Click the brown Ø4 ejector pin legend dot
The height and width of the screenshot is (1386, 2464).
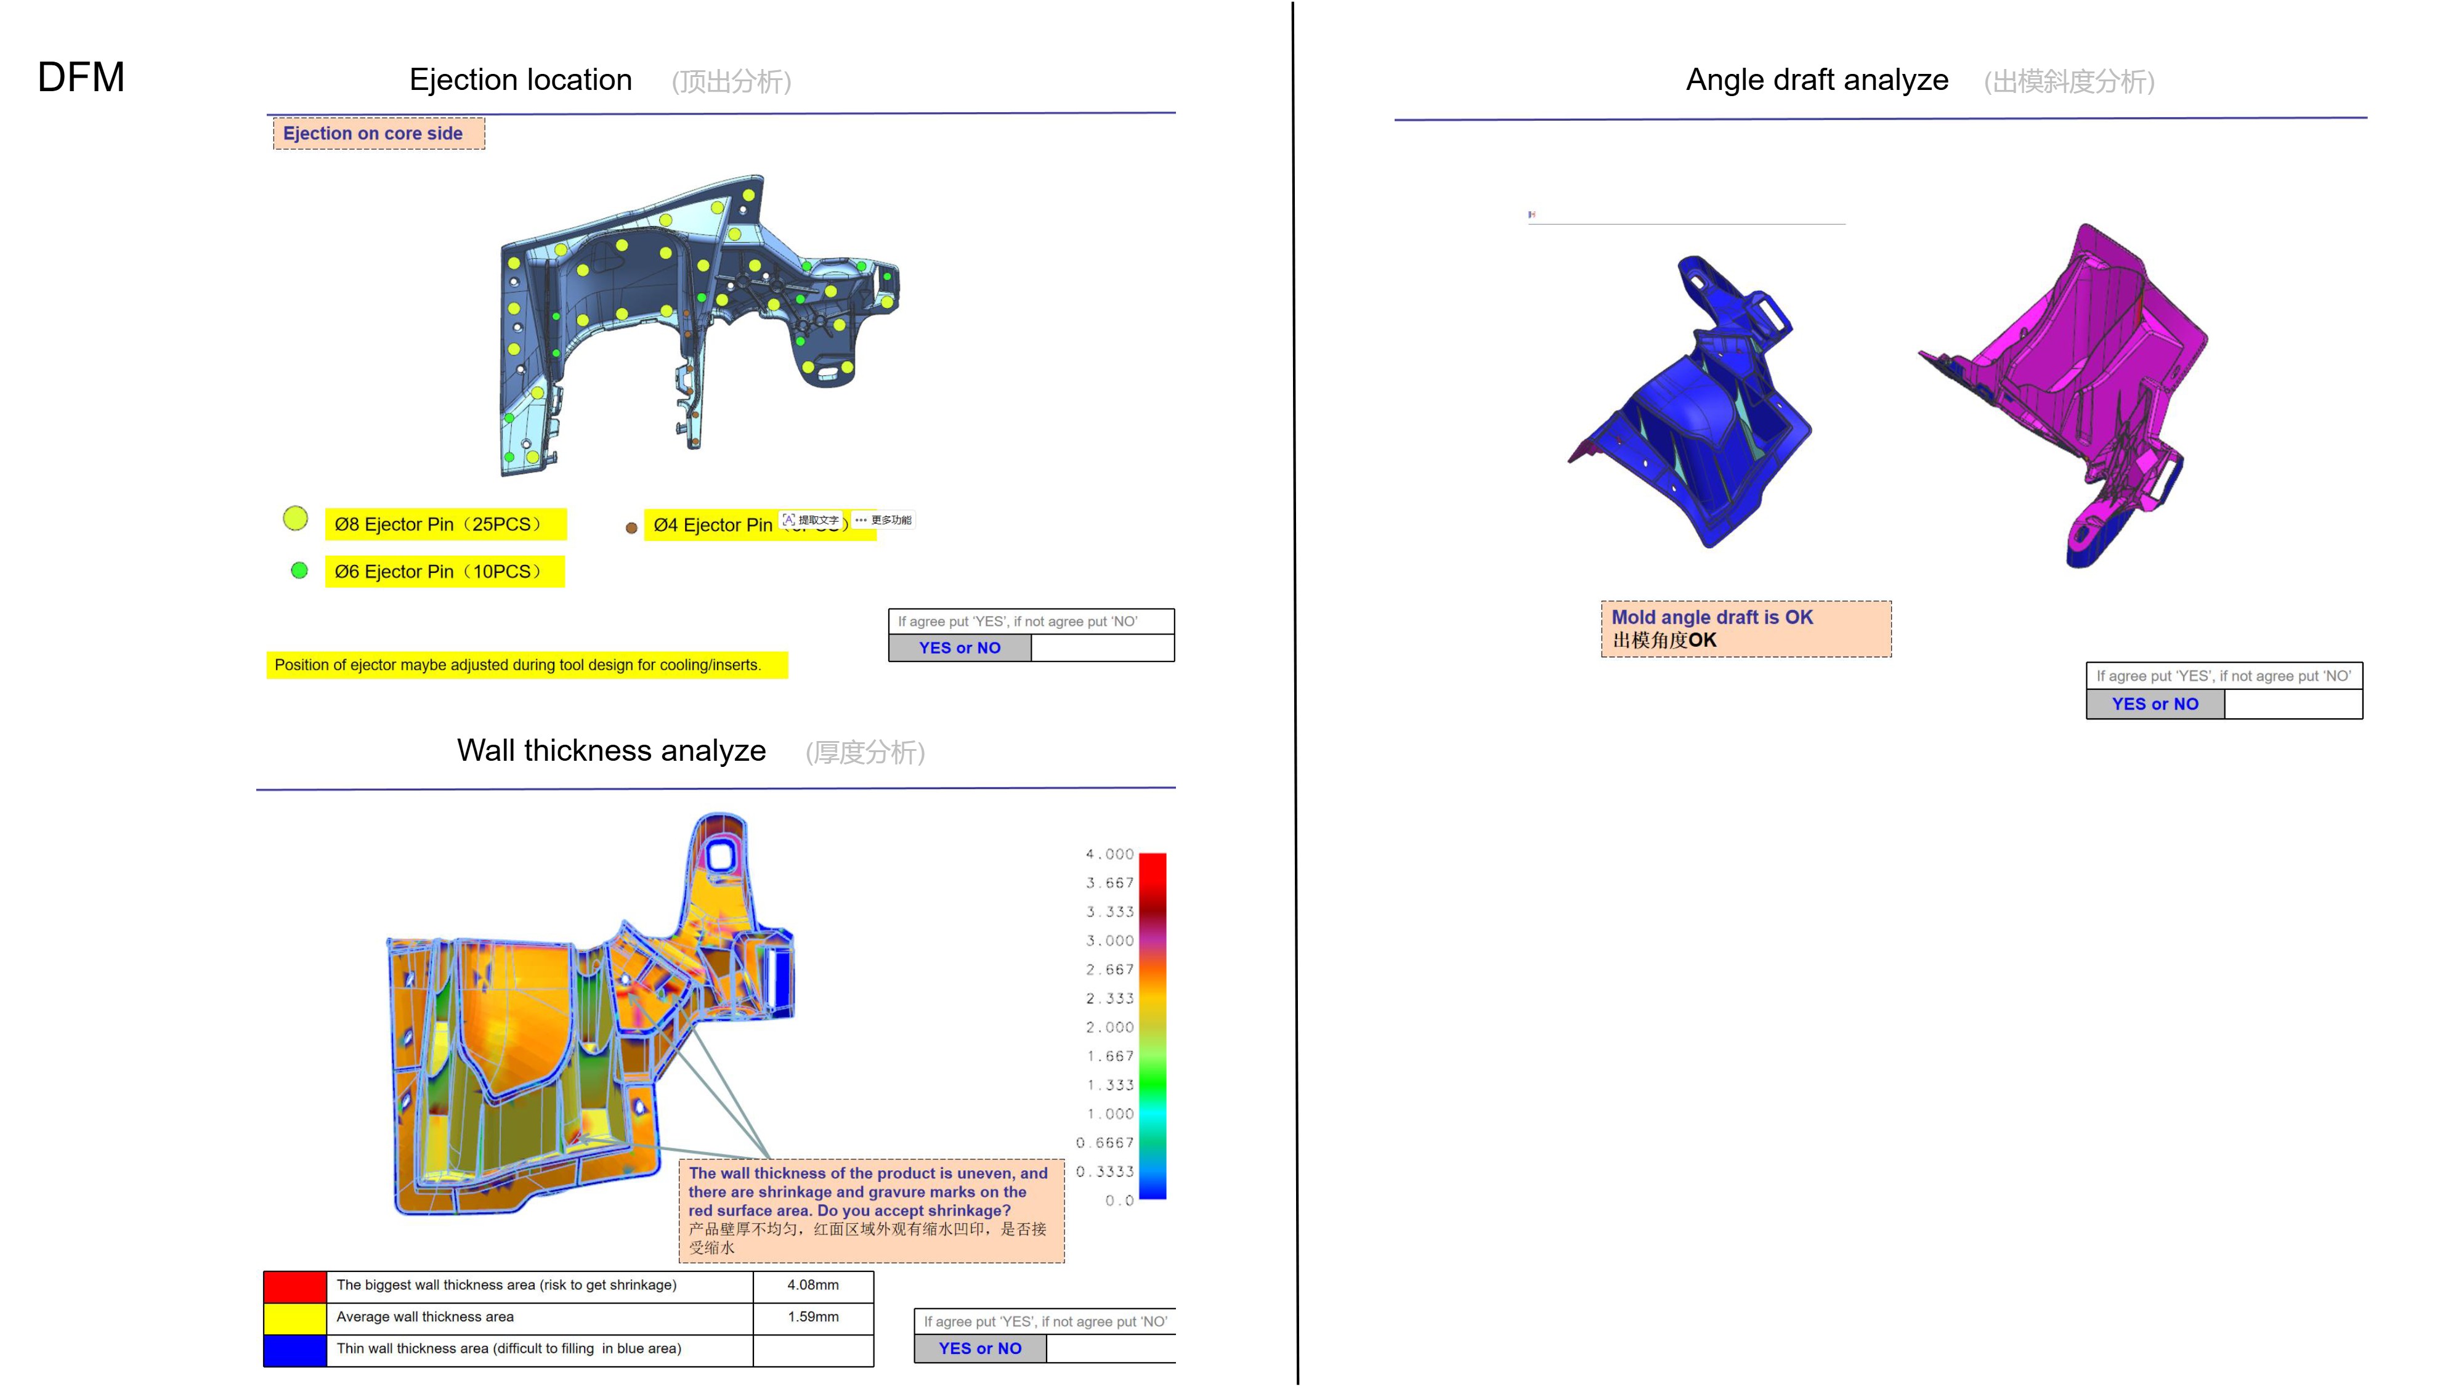(631, 527)
